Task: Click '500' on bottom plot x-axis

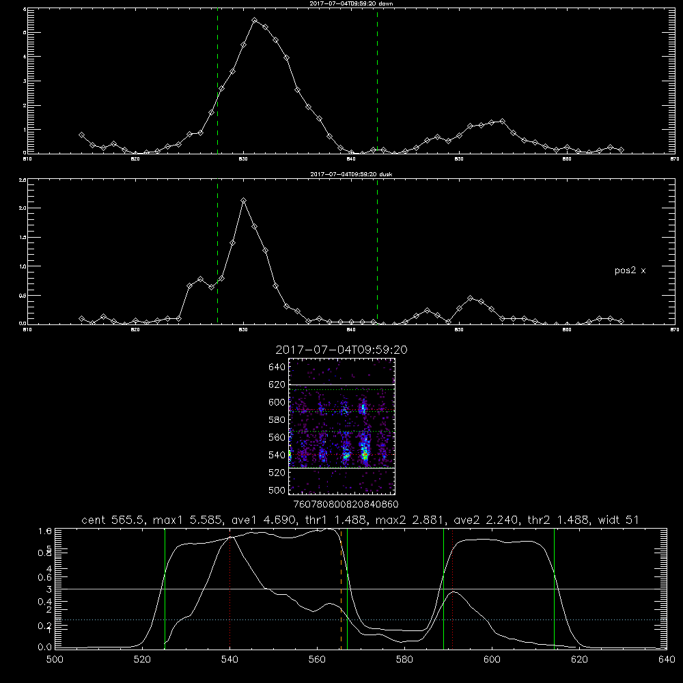Action: pyautogui.click(x=55, y=660)
